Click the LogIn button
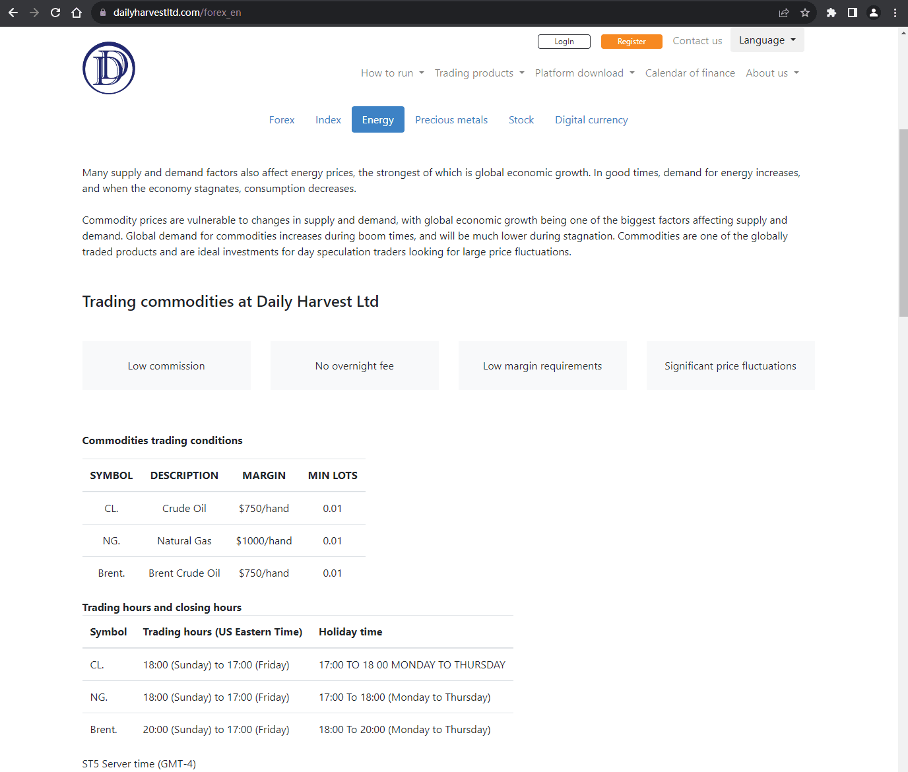The width and height of the screenshot is (908, 772). 564,42
